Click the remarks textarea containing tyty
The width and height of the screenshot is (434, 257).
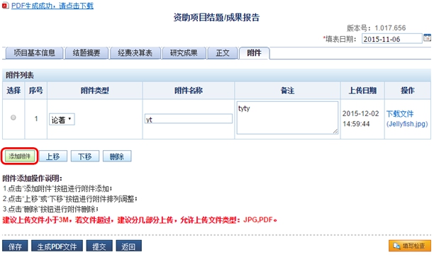[x=287, y=118]
